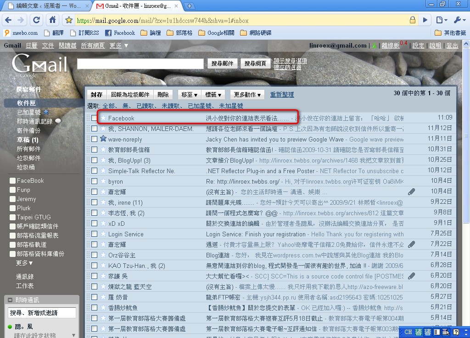Star the byron email
Image resolution: width=470 pixels, height=338 pixels.
click(103, 181)
